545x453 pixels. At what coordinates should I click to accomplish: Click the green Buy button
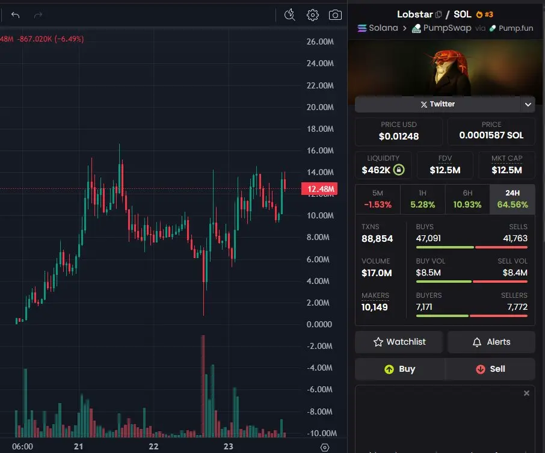point(399,369)
